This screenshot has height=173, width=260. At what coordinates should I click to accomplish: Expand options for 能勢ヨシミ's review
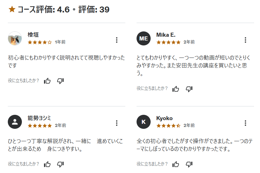coord(117,123)
